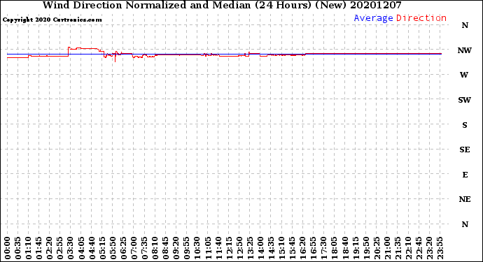Click the '19:15' time axis label

pos(356,249)
